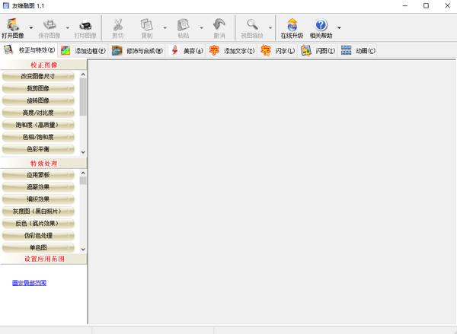Click down arrow of 特效处理 list scrollbar
The width and height of the screenshot is (457, 334).
[x=83, y=249]
